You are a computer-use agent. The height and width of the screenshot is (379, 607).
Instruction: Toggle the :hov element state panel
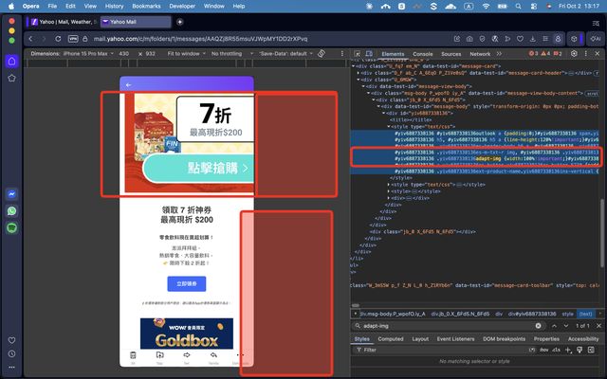click(x=544, y=350)
